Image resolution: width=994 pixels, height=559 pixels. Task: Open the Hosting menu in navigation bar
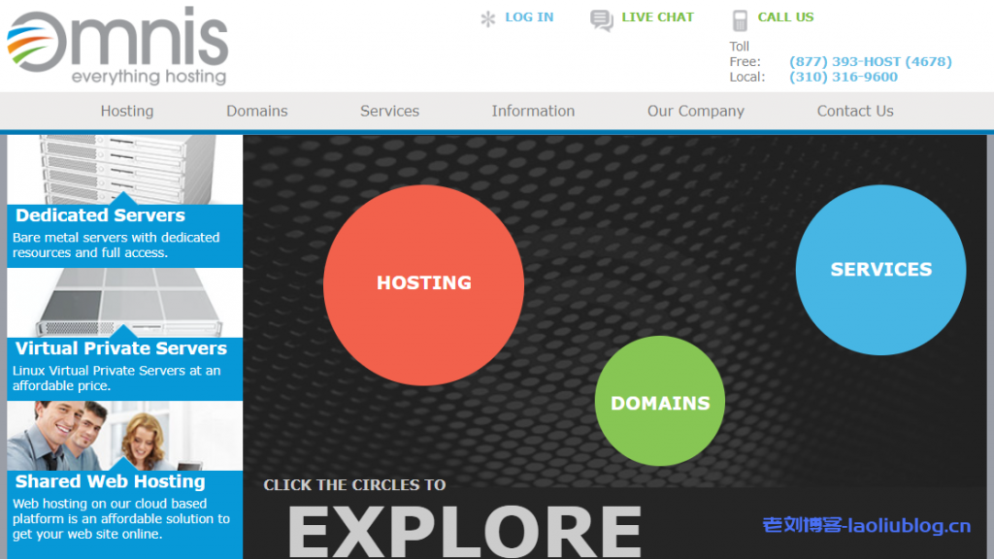(x=127, y=111)
